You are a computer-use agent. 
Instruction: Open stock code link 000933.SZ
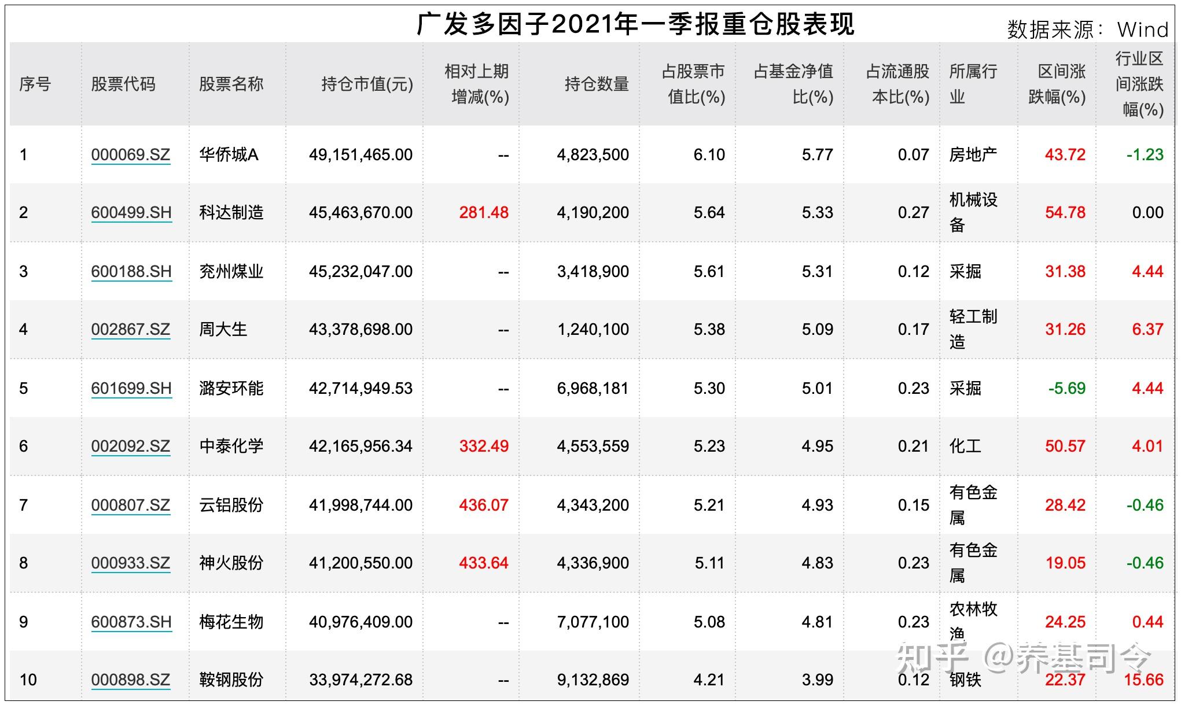coord(131,563)
